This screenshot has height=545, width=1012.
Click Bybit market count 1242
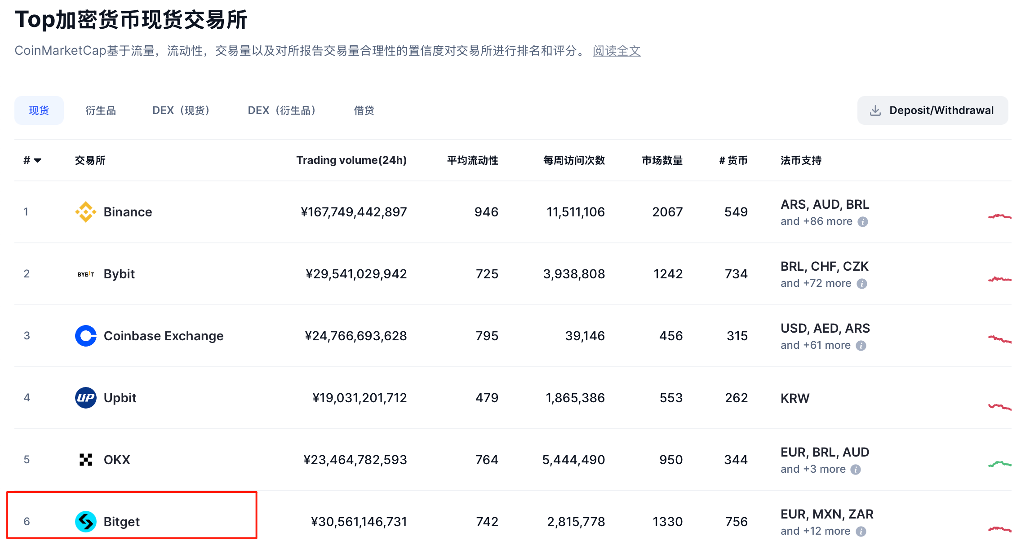[668, 274]
